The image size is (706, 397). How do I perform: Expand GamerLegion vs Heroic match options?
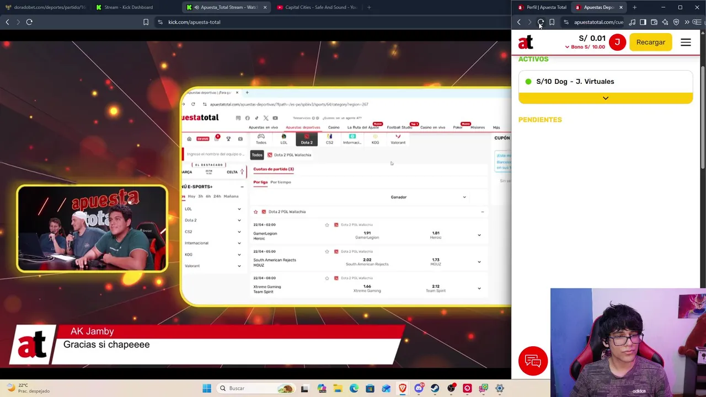pos(479,235)
